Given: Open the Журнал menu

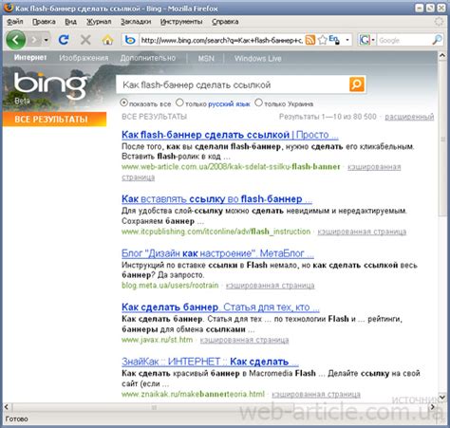Looking at the screenshot, I should (x=99, y=22).
